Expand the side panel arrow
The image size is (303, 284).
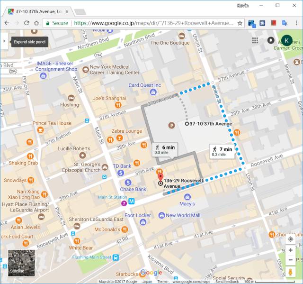click(x=4, y=41)
